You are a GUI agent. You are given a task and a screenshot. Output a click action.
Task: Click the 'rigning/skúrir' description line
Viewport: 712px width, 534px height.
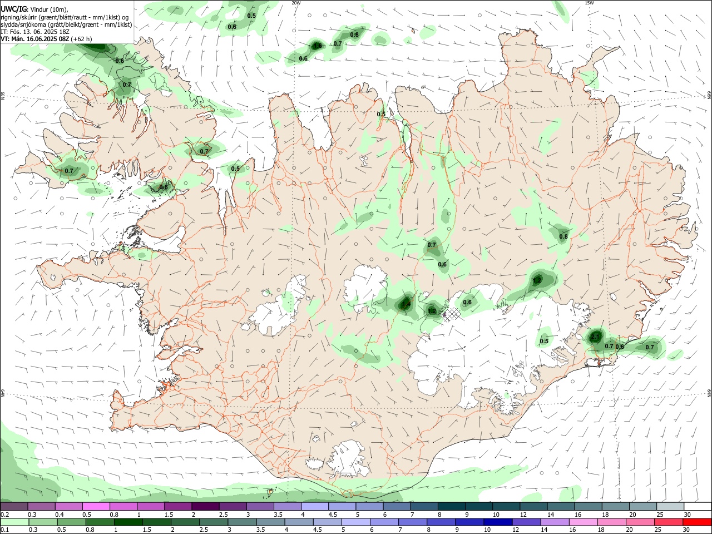65,17
